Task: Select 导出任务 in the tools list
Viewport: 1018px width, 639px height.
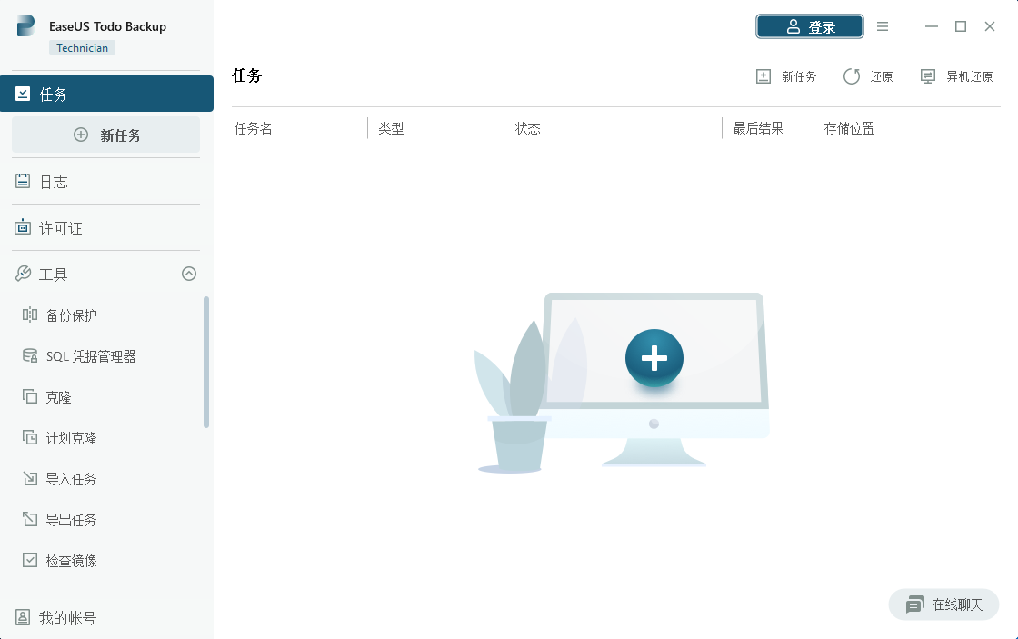Action: coord(71,520)
